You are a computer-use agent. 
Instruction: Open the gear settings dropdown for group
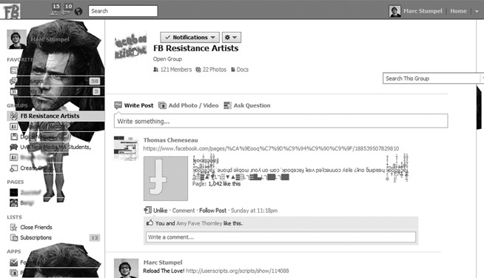pyautogui.click(x=231, y=37)
